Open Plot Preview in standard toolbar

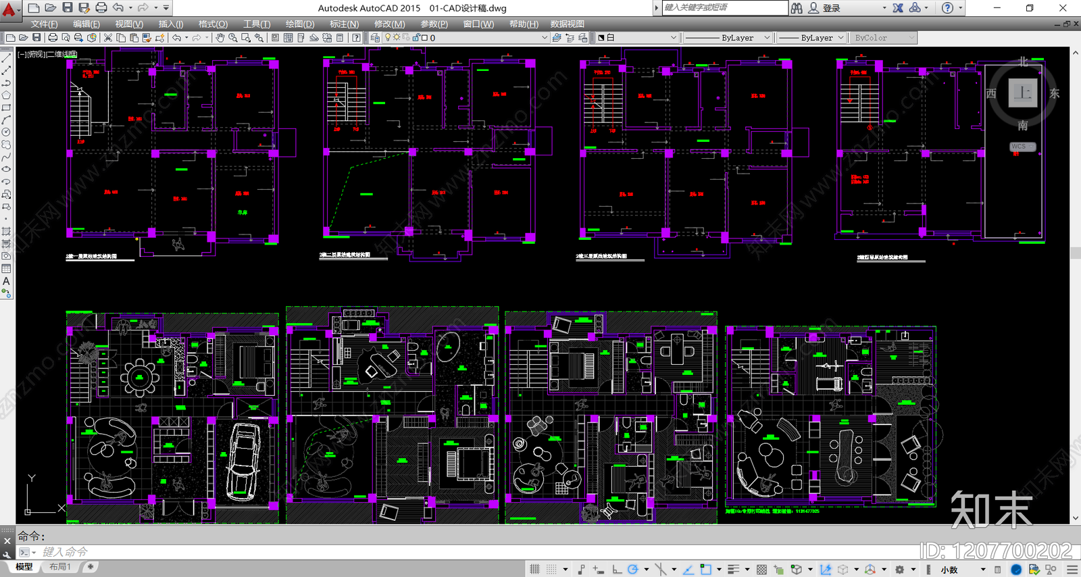(66, 38)
